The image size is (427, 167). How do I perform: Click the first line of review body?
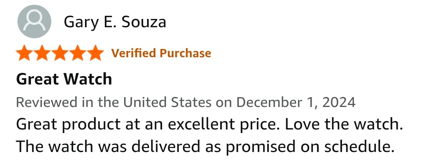click(x=210, y=125)
